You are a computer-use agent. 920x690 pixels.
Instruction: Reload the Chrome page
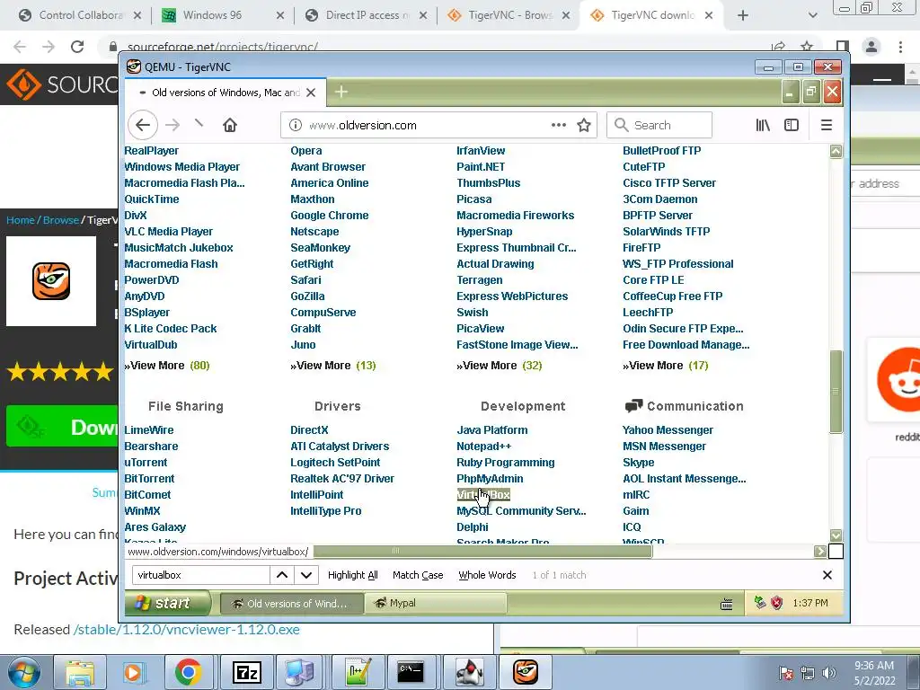77,47
